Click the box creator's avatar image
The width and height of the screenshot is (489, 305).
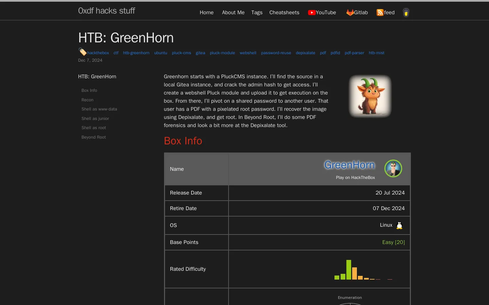coord(393,168)
